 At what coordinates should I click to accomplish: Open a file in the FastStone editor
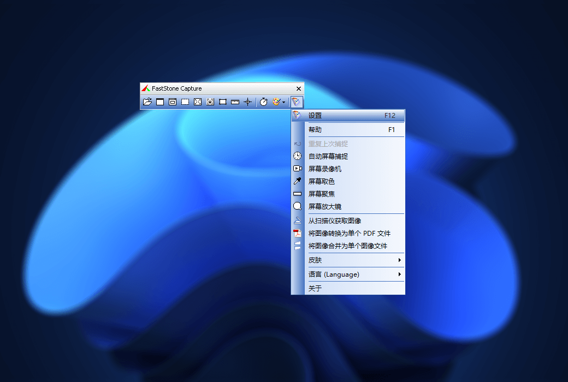147,102
